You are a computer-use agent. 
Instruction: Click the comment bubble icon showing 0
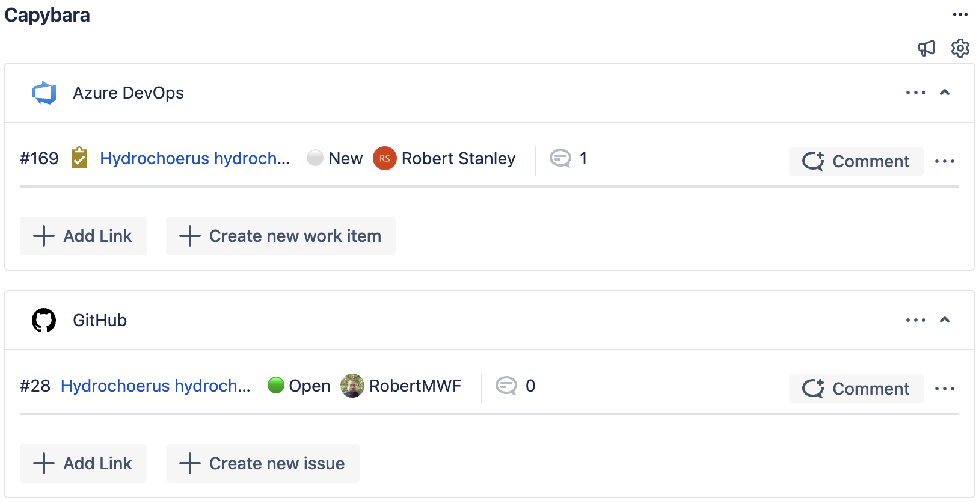point(506,386)
